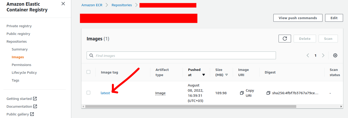Click the Artifact type column header

pyautogui.click(x=162, y=72)
